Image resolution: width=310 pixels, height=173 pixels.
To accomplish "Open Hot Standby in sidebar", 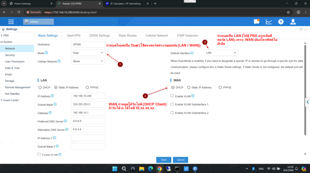I will [12, 94].
